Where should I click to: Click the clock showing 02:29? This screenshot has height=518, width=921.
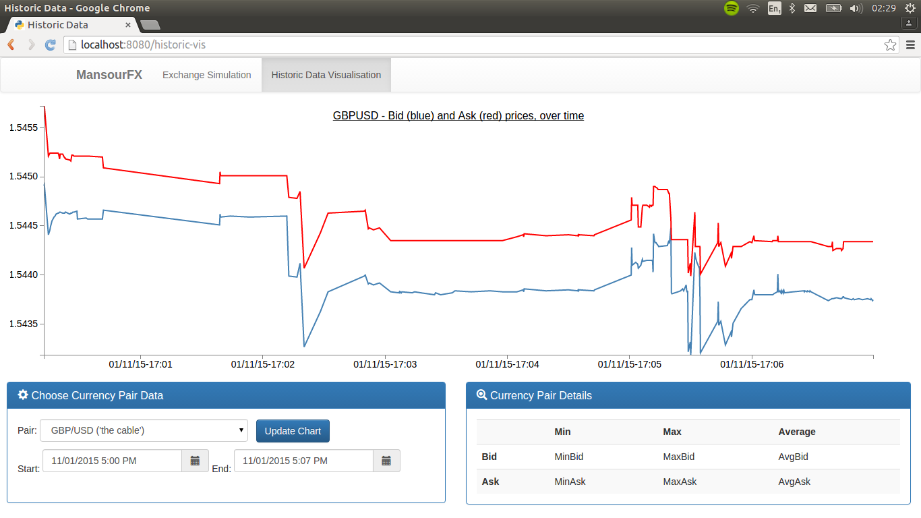[x=883, y=8]
